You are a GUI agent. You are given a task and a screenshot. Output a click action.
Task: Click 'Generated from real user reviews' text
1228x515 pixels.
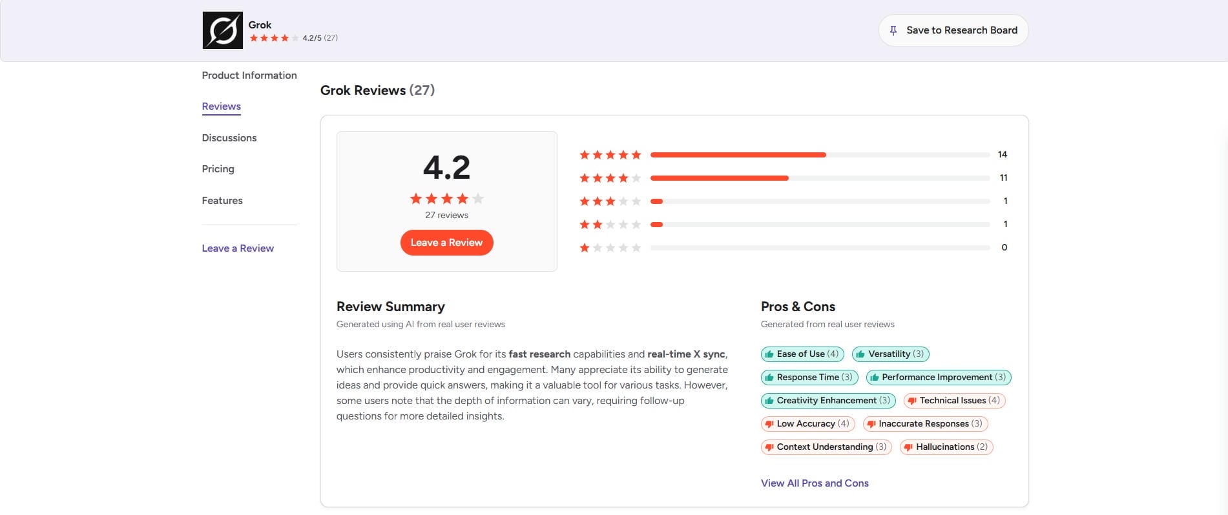point(827,325)
